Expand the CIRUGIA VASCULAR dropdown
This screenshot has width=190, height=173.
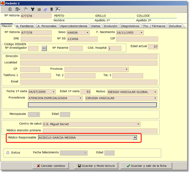pyautogui.click(x=155, y=98)
